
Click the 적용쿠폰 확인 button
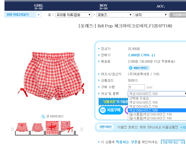pos(173,142)
